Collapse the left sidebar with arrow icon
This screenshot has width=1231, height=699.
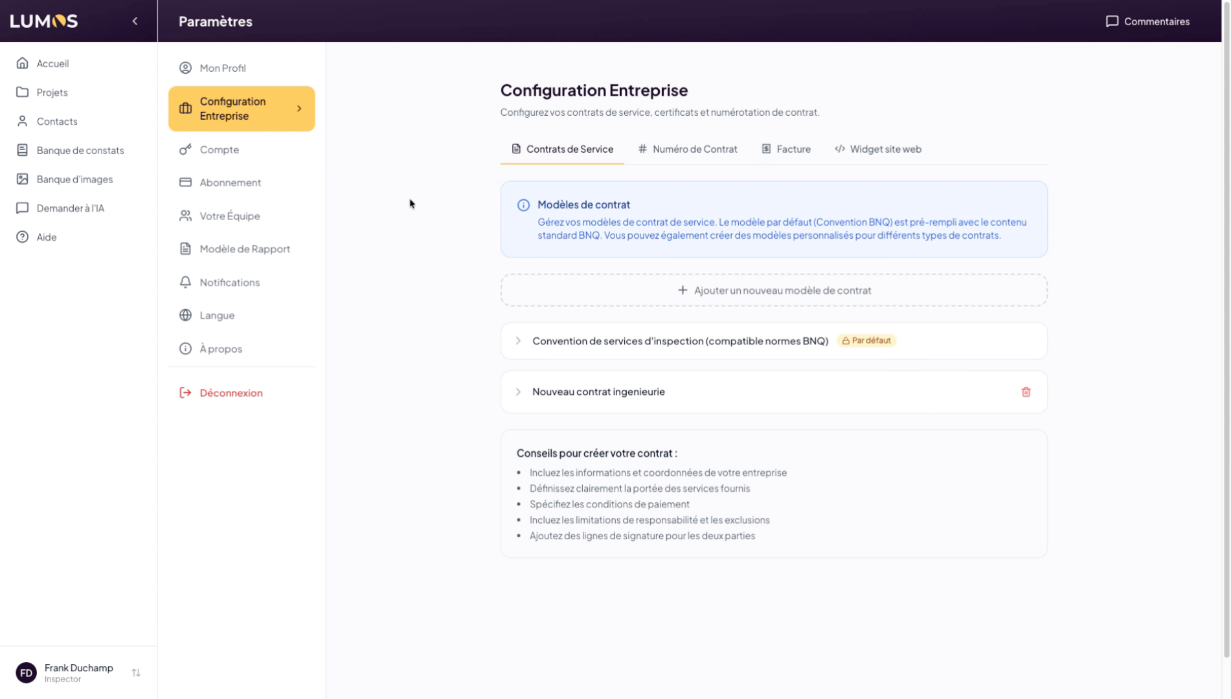pyautogui.click(x=135, y=21)
